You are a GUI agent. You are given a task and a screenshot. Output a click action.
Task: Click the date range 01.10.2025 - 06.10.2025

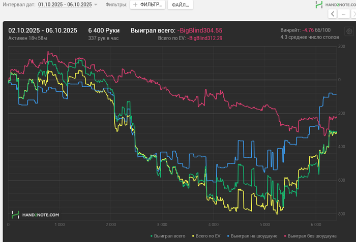coord(65,5)
